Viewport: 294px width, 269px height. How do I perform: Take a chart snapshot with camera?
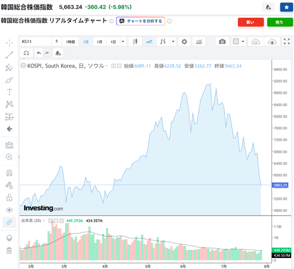[222, 42]
